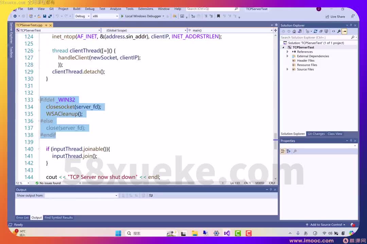
Task: Click the user account avatar
Action: coord(318,9)
